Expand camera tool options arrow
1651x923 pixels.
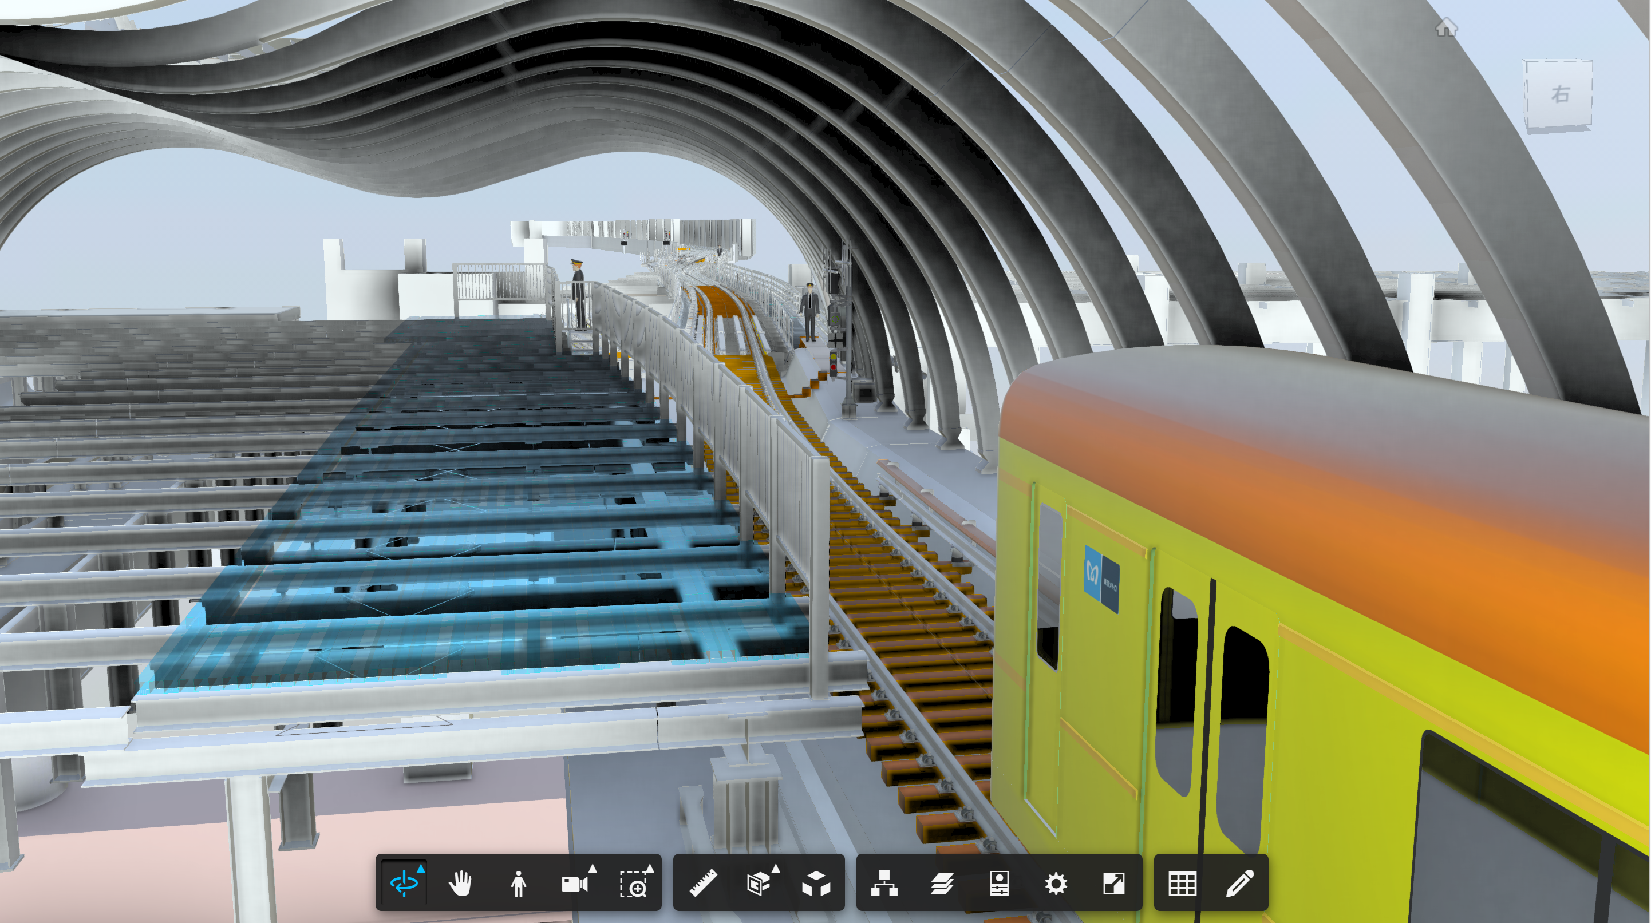592,869
